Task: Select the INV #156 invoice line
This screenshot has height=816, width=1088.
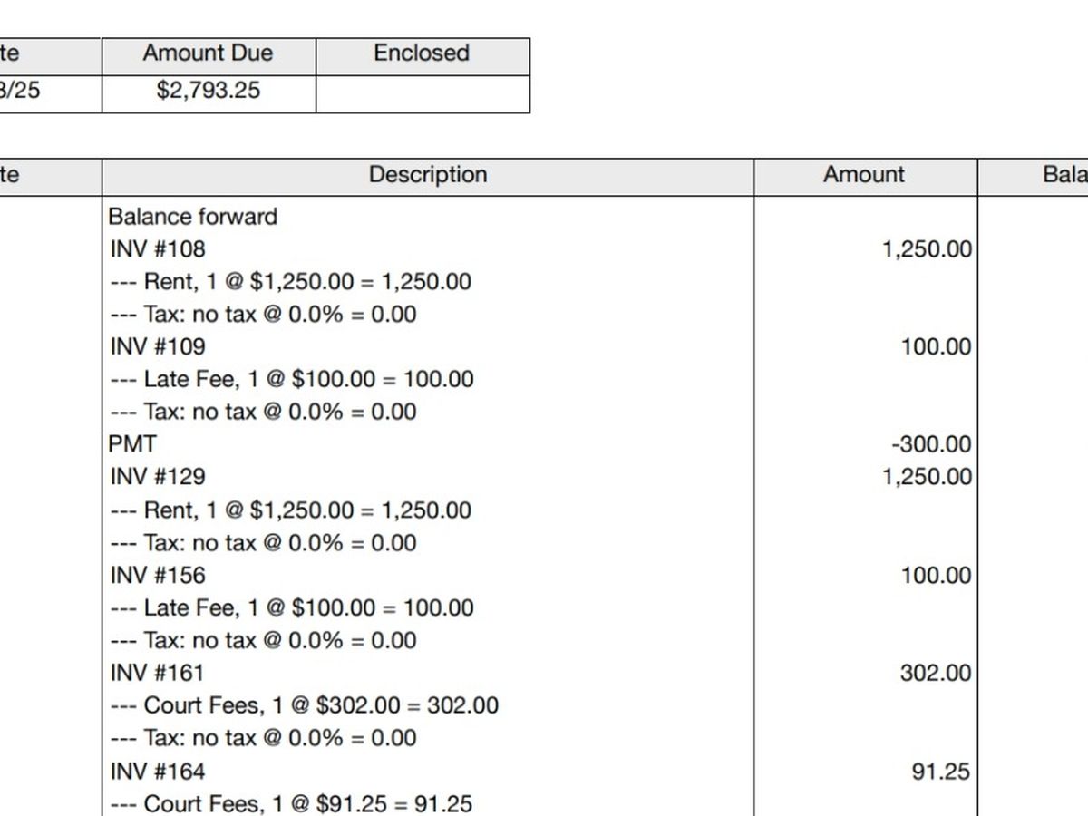Action: (x=158, y=575)
